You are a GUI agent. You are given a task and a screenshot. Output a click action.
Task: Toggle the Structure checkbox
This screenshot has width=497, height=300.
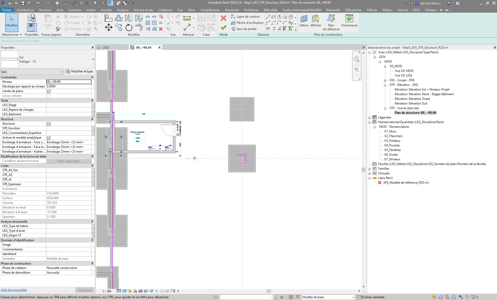click(49, 124)
